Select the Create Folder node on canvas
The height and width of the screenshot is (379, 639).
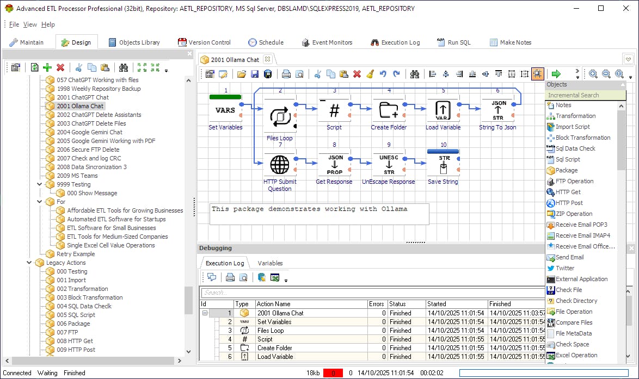pyautogui.click(x=389, y=110)
